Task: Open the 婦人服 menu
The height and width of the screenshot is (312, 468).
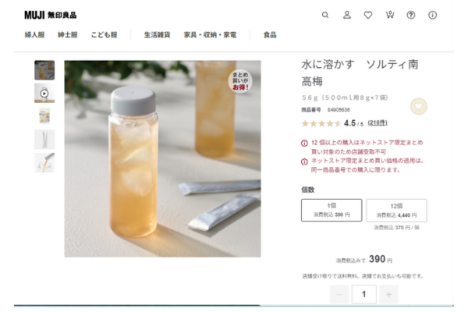Action: [34, 35]
